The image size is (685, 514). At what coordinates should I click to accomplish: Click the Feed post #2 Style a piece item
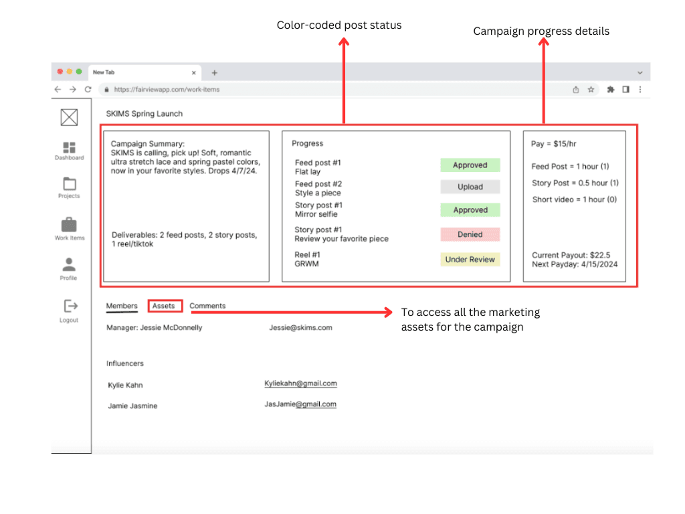pyautogui.click(x=318, y=188)
